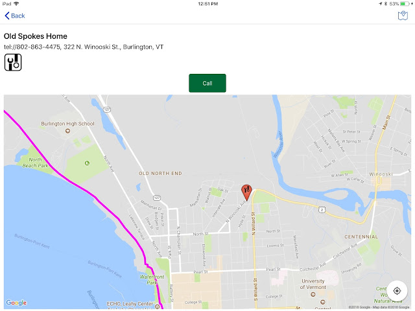Tap the Google logo on map
The width and height of the screenshot is (415, 311).
click(16, 303)
